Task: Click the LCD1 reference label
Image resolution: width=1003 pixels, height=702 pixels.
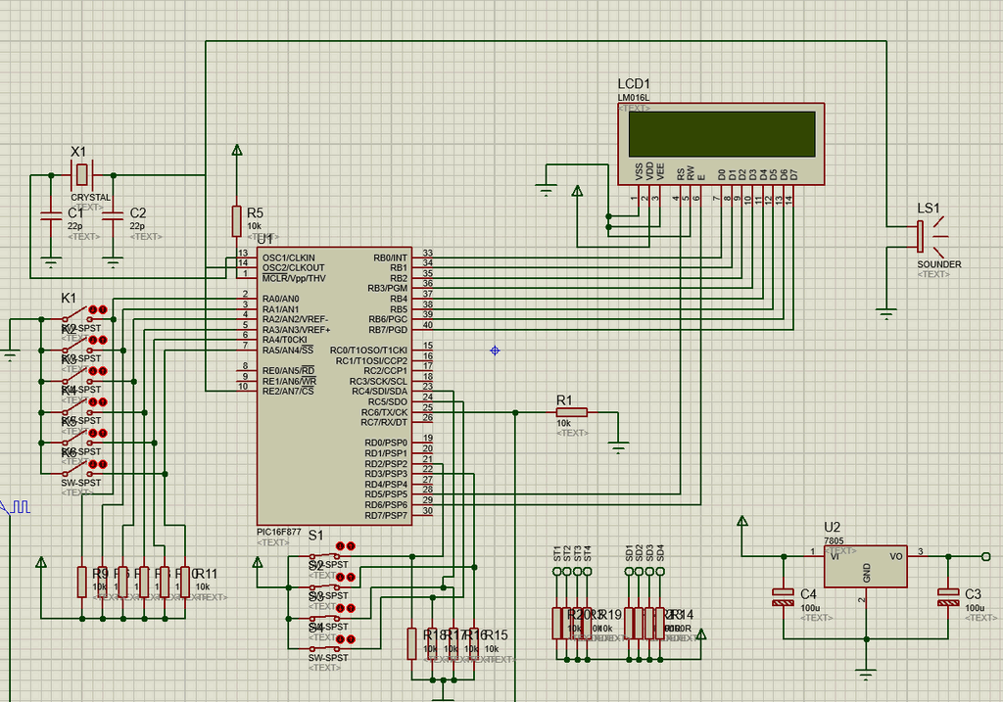Action: (x=634, y=84)
